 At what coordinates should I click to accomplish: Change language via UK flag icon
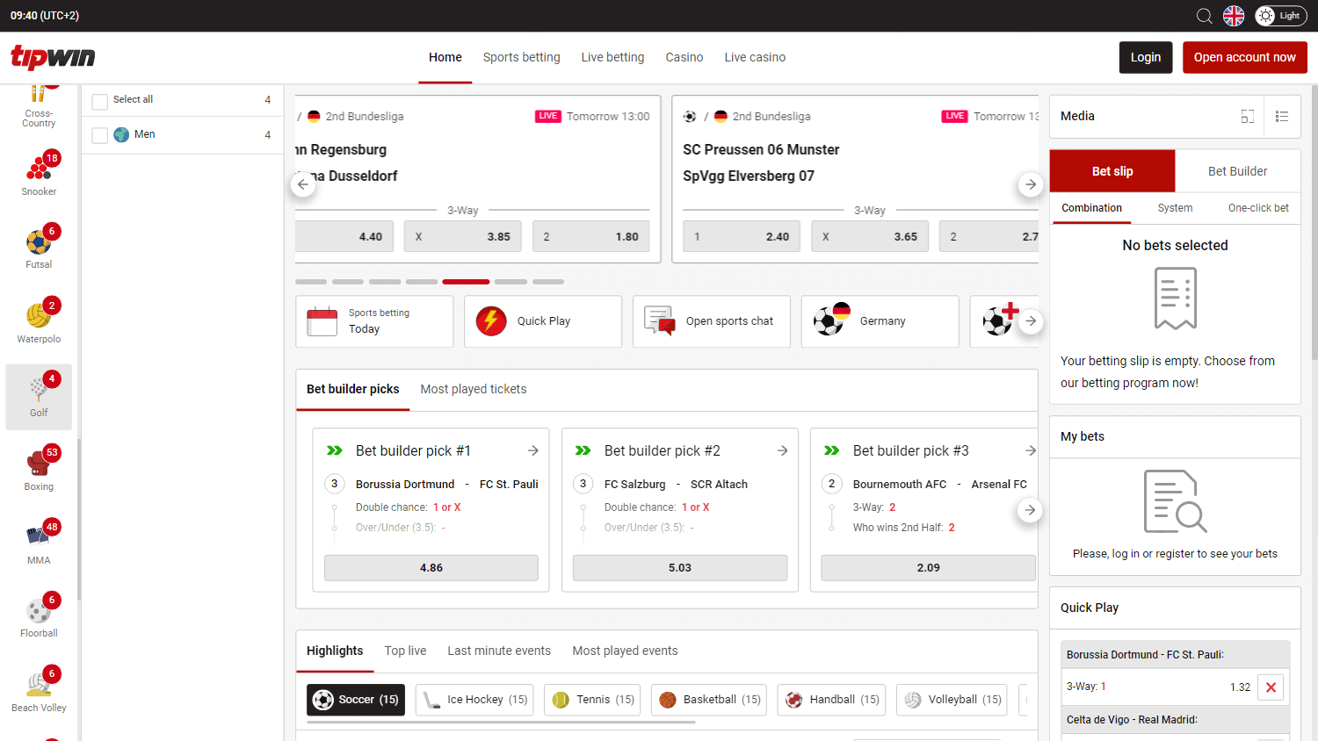pos(1234,16)
